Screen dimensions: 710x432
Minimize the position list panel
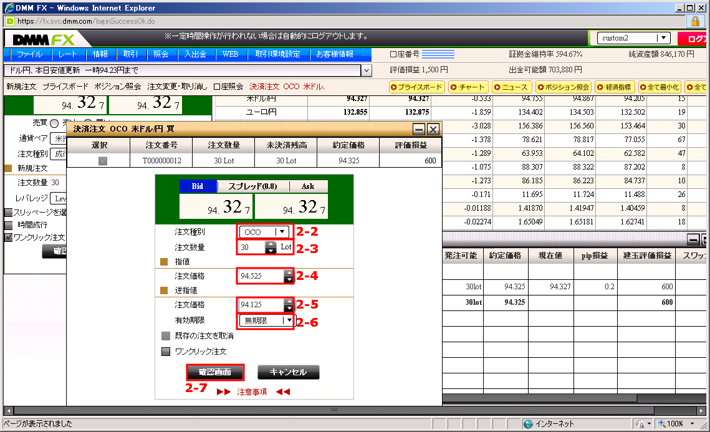coord(693,239)
